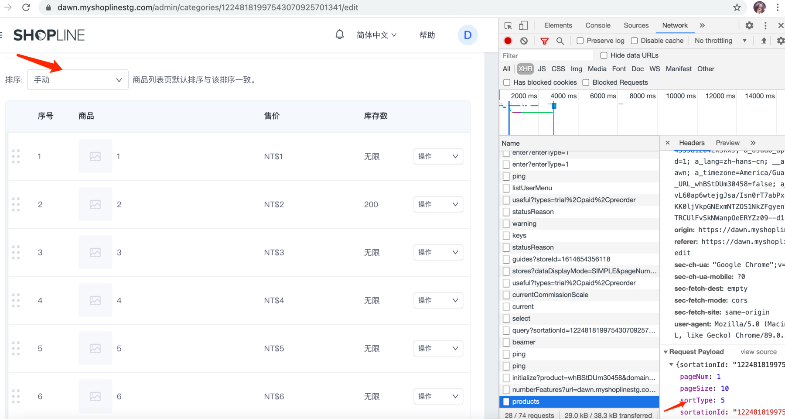This screenshot has width=785, height=419.
Task: Switch to the Sources tab
Action: (x=636, y=25)
